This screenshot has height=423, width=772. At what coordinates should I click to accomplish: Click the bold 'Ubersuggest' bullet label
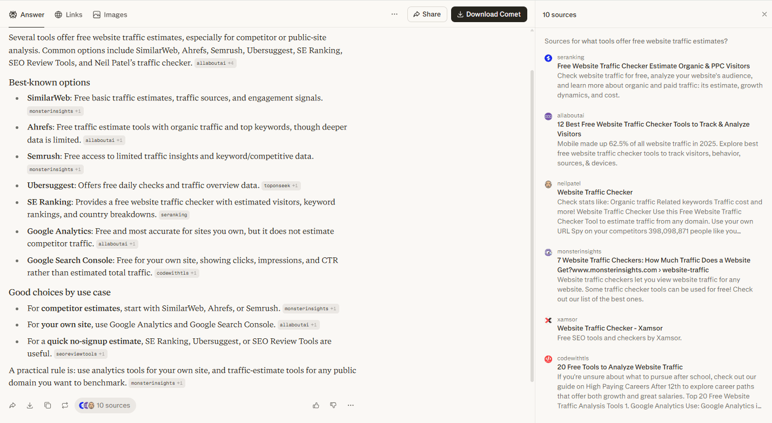pyautogui.click(x=51, y=186)
